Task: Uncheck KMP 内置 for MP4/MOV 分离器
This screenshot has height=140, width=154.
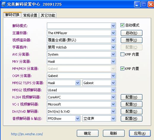Action: coord(122,69)
